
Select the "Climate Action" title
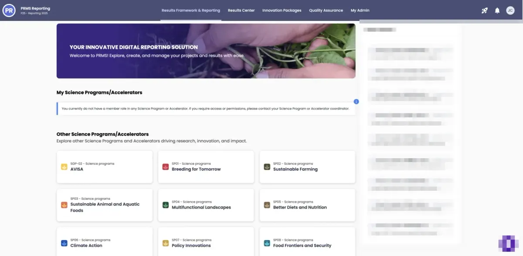click(86, 246)
